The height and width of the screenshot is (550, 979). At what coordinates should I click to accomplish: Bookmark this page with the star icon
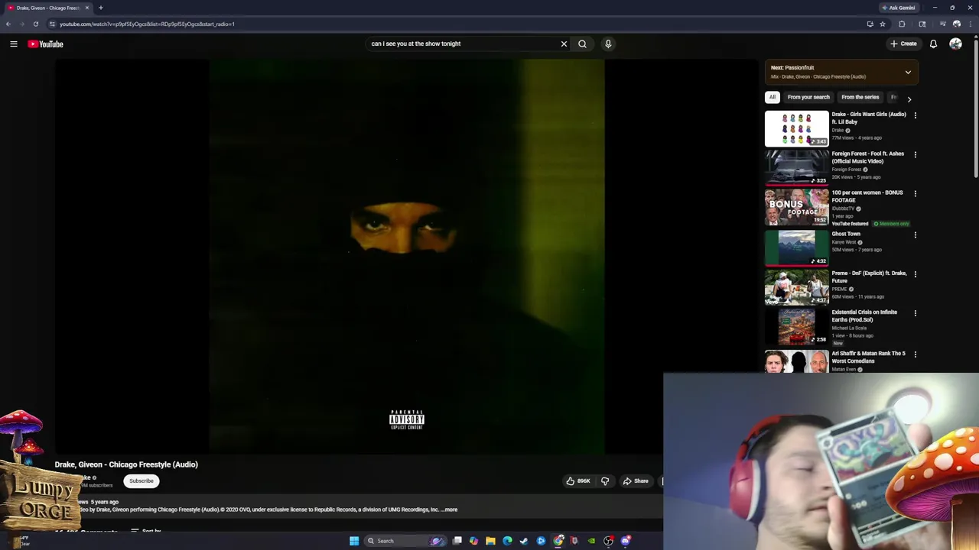coord(883,24)
